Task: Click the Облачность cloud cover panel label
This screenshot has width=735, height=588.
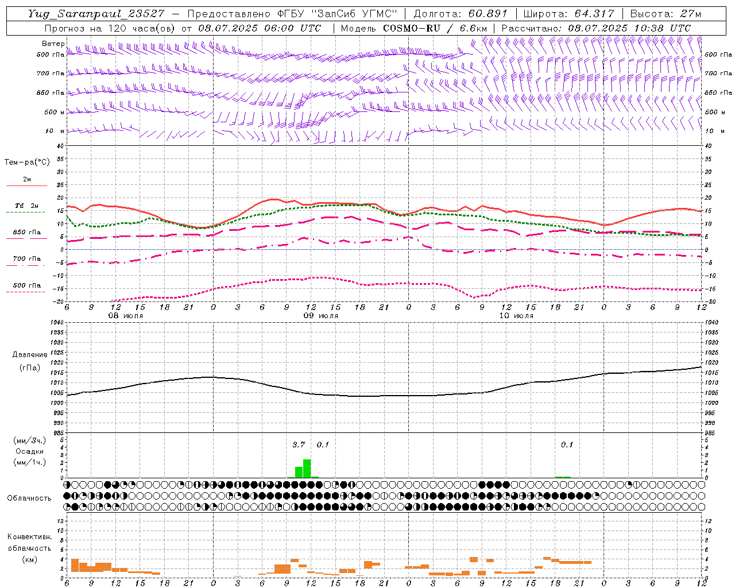Action: [29, 498]
